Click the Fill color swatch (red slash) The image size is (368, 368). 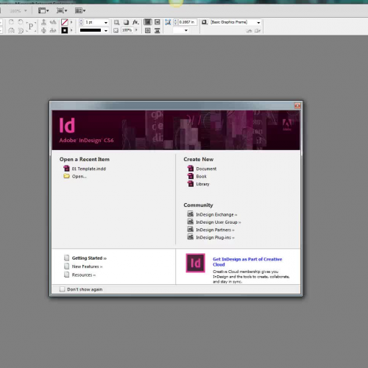65,22
